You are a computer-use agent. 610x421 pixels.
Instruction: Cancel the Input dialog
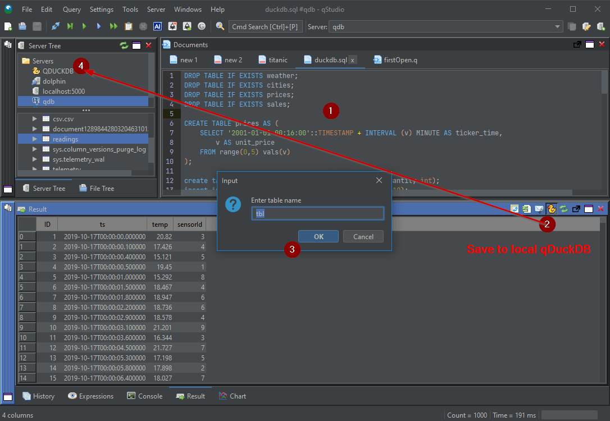[363, 236]
